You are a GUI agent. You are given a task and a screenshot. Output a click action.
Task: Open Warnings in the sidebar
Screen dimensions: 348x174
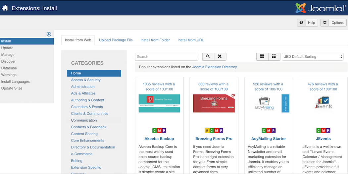point(9,75)
